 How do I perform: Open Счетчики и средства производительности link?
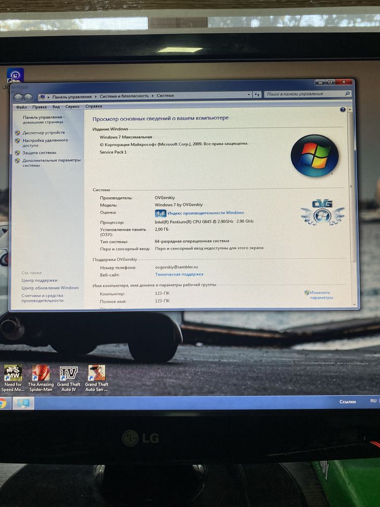coord(43,298)
